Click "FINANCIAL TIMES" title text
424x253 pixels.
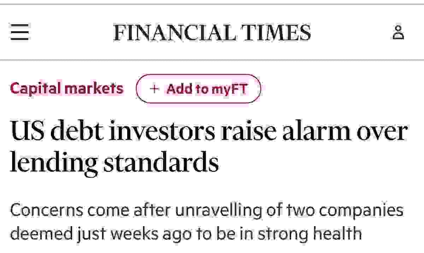coord(212,33)
